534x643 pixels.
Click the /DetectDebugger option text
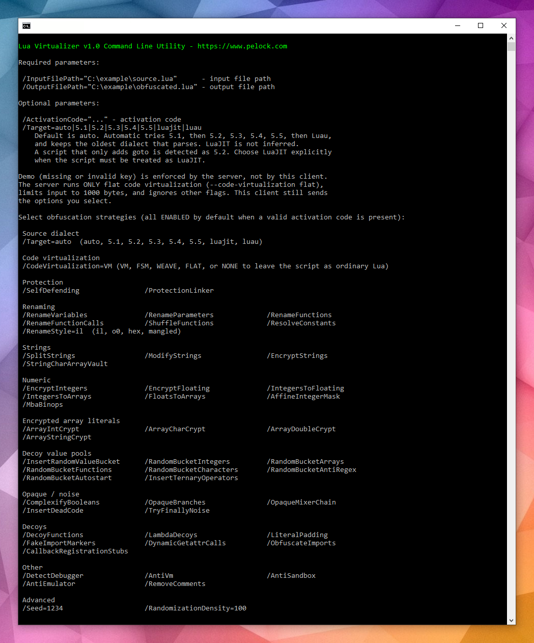click(53, 576)
